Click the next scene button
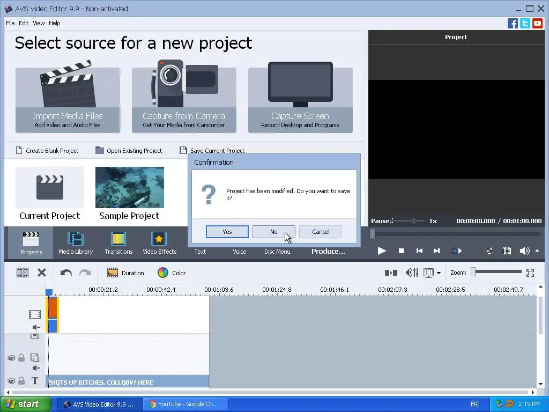The height and width of the screenshot is (412, 549). [x=456, y=251]
